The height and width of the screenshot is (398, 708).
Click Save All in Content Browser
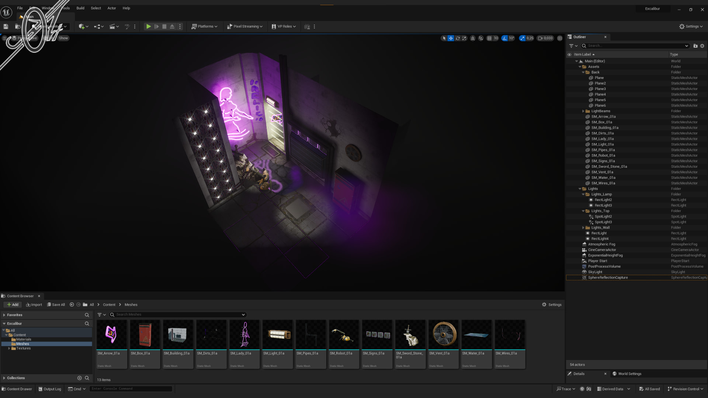point(56,305)
